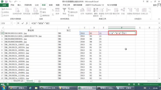Click cell C4 containing 2016
Image resolution: width=161 pixels, height=90 pixels.
(x=85, y=39)
